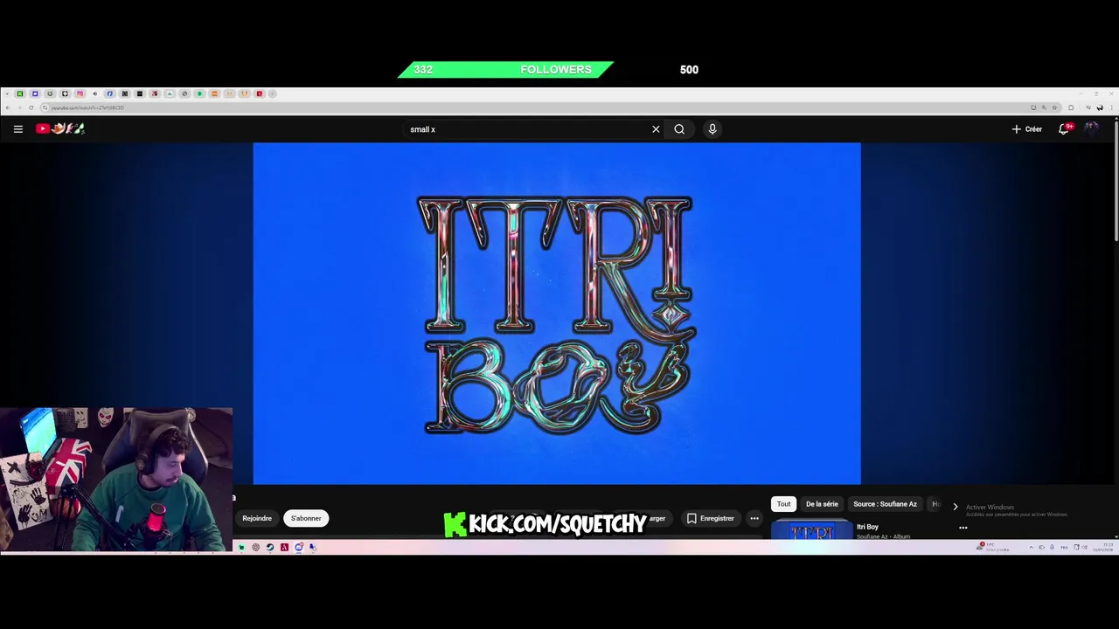Select the Source : Soufiane Az chip

[x=885, y=504]
